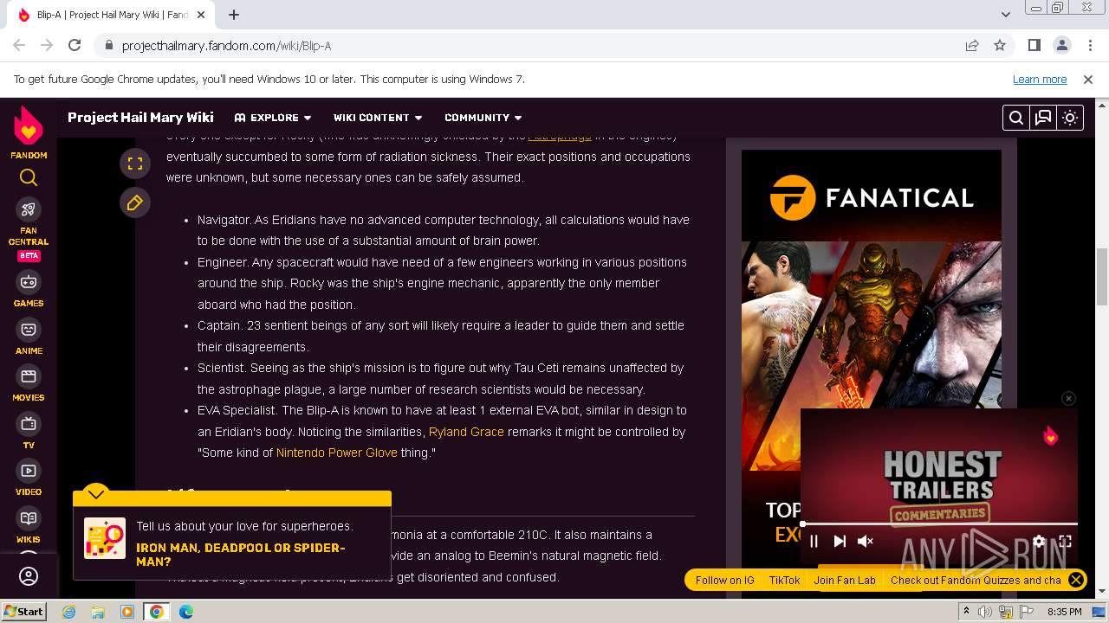The height and width of the screenshot is (623, 1109).
Task: Make video player fullscreen
Action: (1065, 542)
